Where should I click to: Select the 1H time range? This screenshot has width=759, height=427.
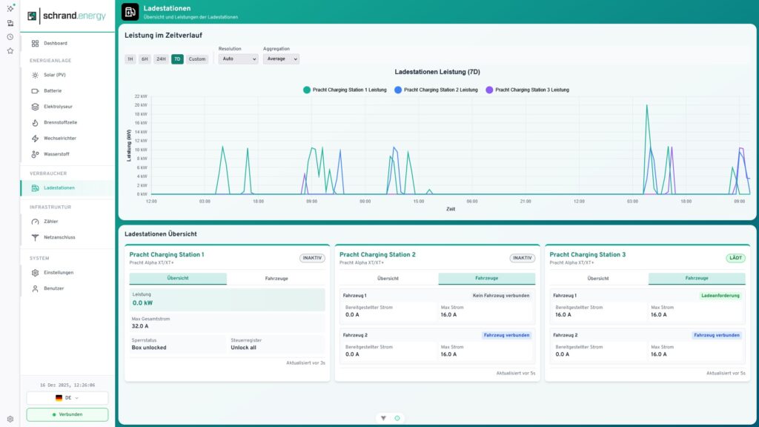[x=130, y=59]
